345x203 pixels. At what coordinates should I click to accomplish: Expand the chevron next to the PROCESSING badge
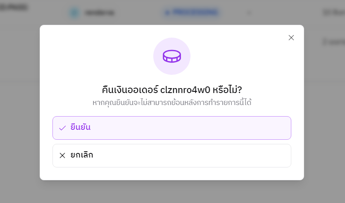click(x=249, y=13)
